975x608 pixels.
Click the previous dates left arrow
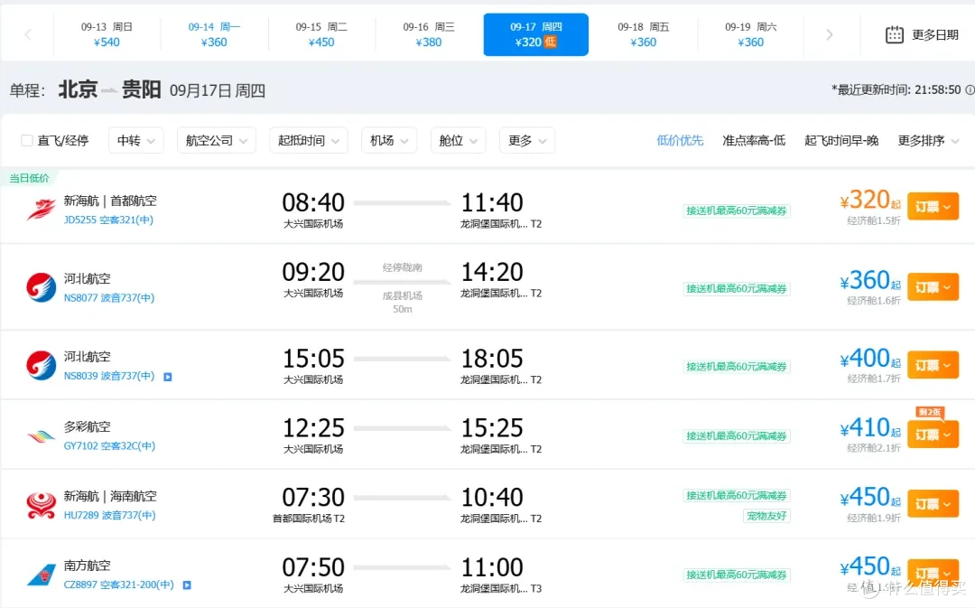[x=28, y=34]
